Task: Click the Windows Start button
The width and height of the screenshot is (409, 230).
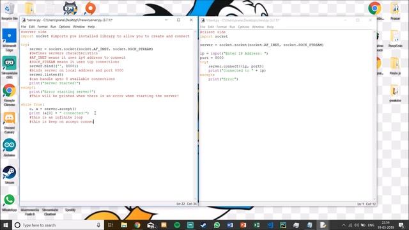Action: tap(6, 225)
